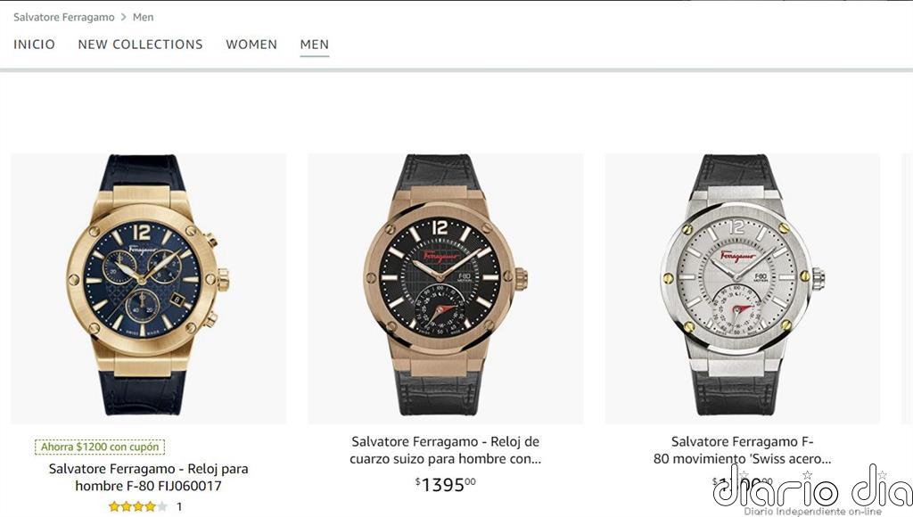This screenshot has width=913, height=517.
Task: Open the INICIO tab
Action: tap(35, 45)
